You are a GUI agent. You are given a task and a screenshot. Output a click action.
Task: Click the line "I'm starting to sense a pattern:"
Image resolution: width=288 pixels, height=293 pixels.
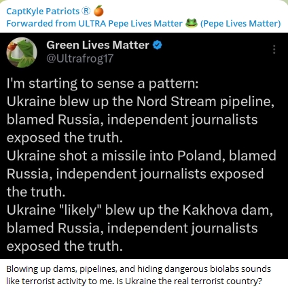point(103,84)
